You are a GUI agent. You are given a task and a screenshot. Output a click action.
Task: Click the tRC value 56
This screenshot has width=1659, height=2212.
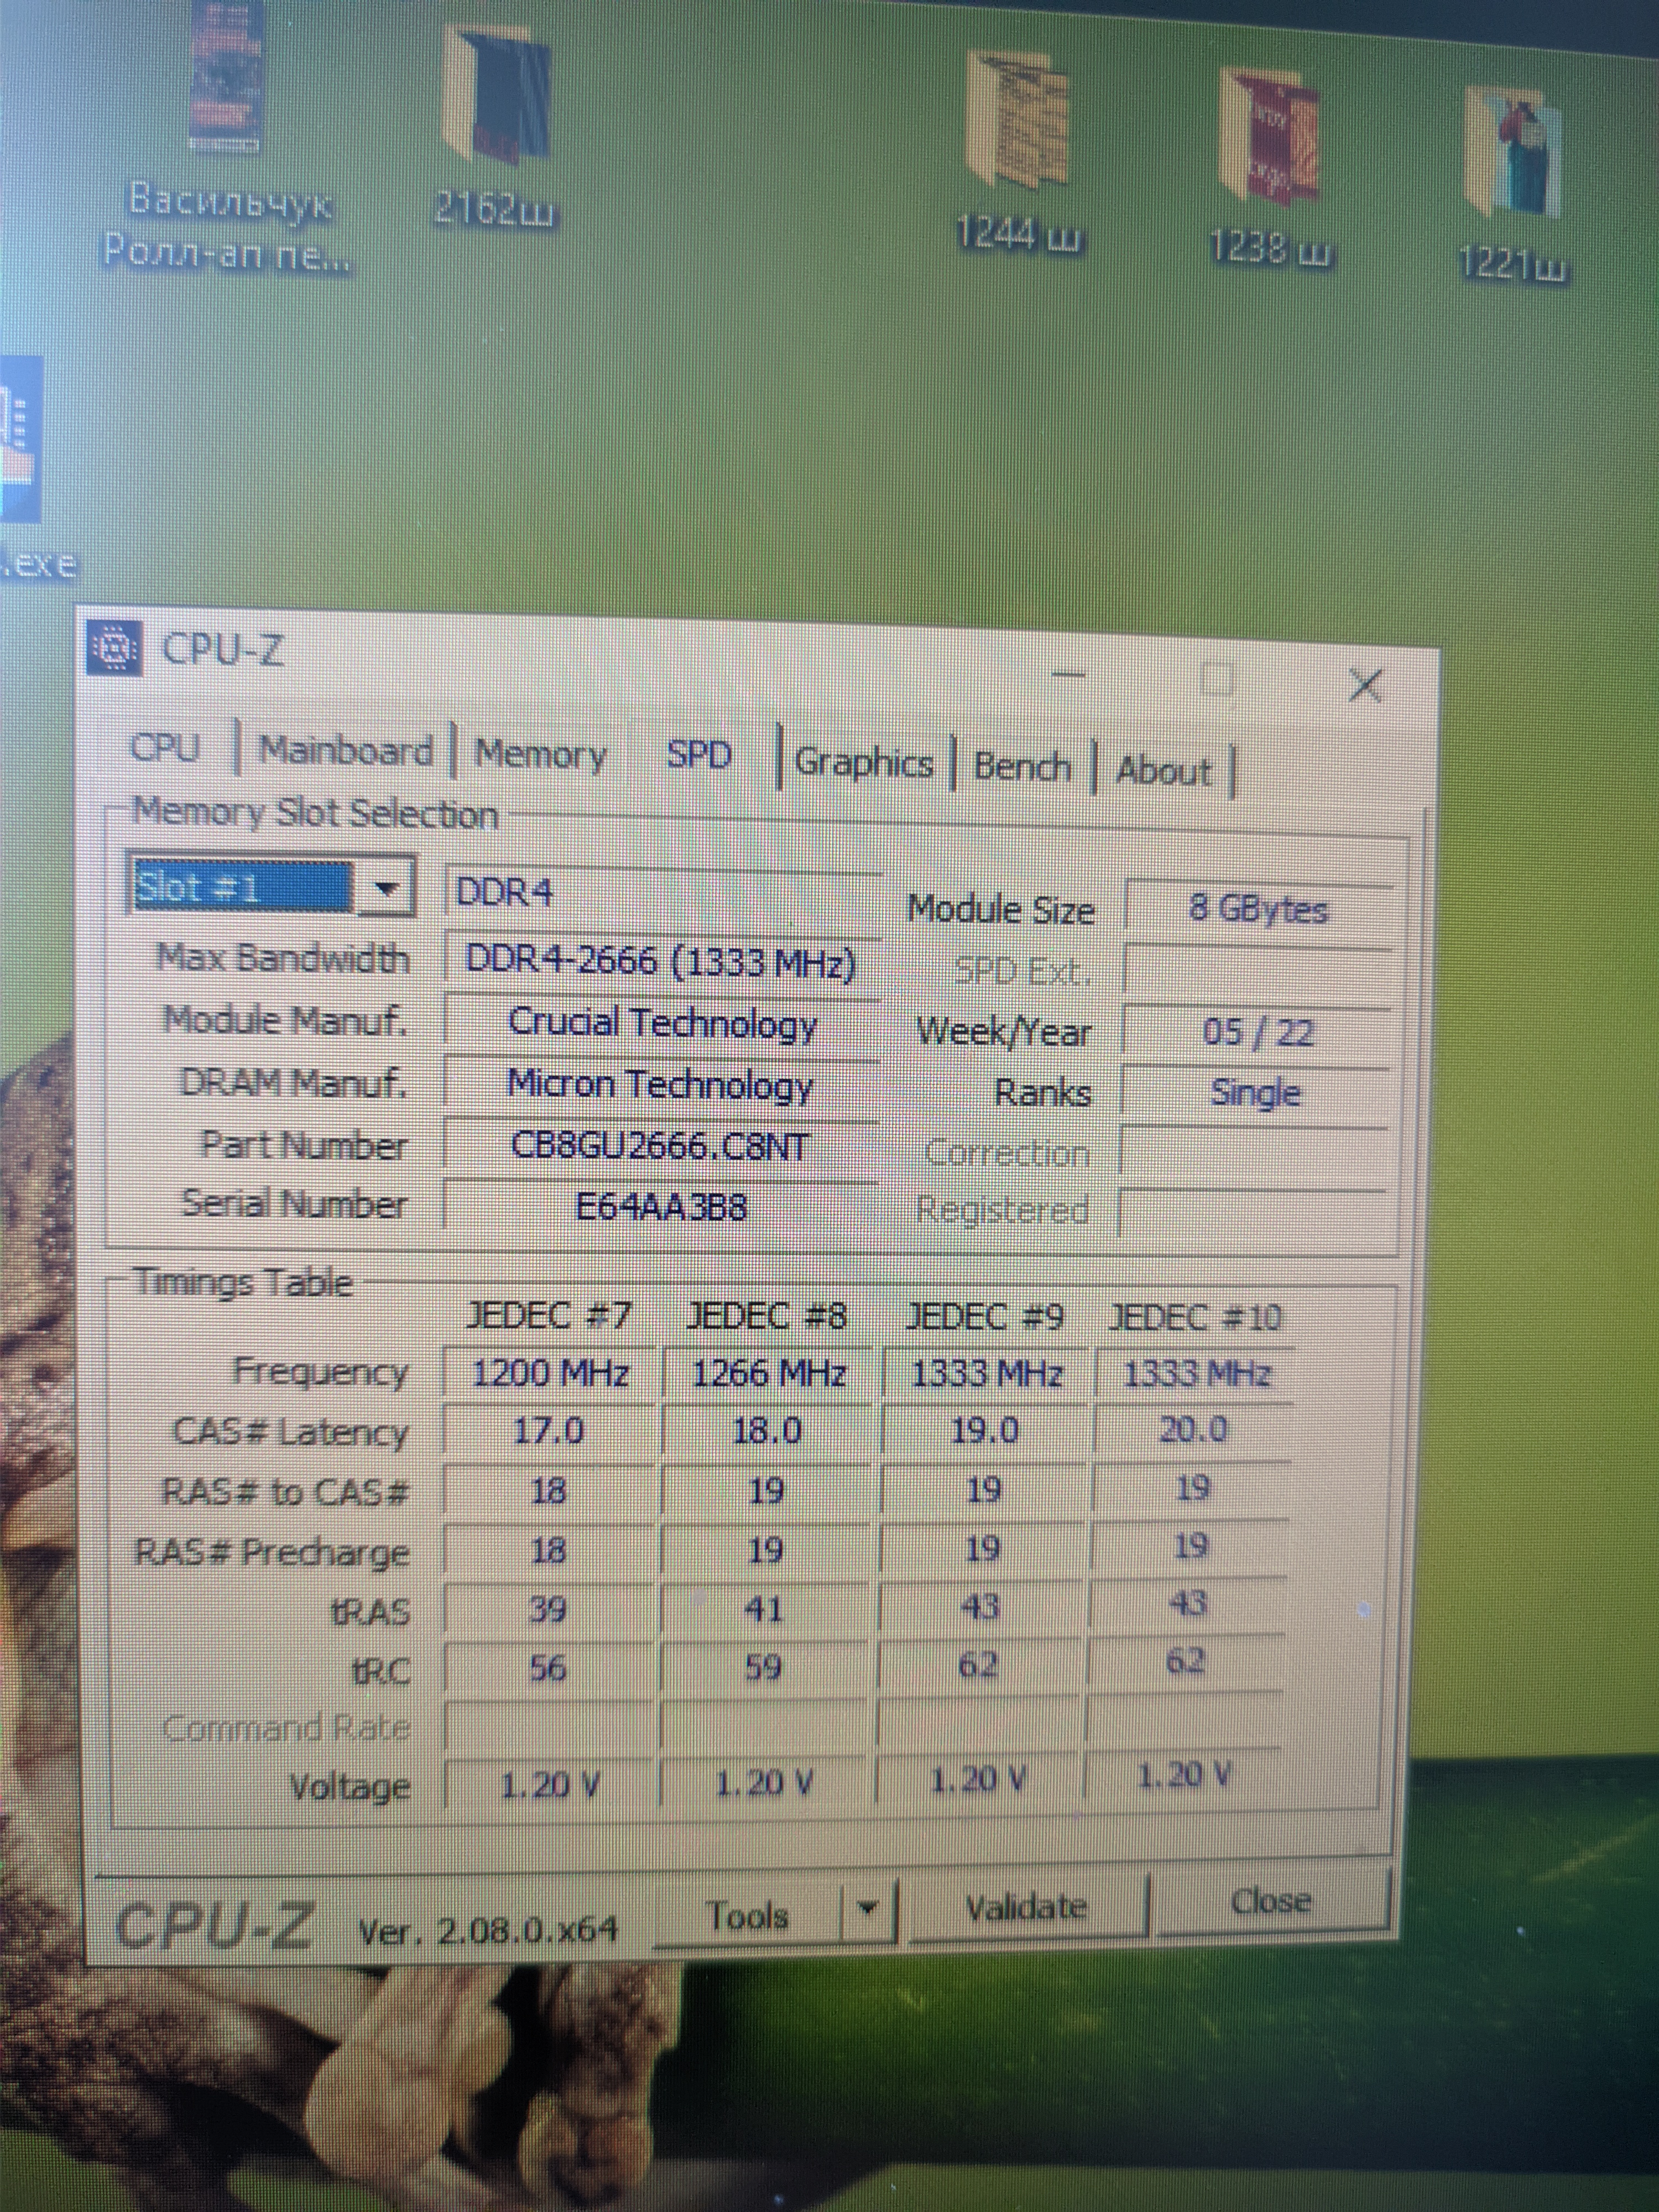point(548,1668)
